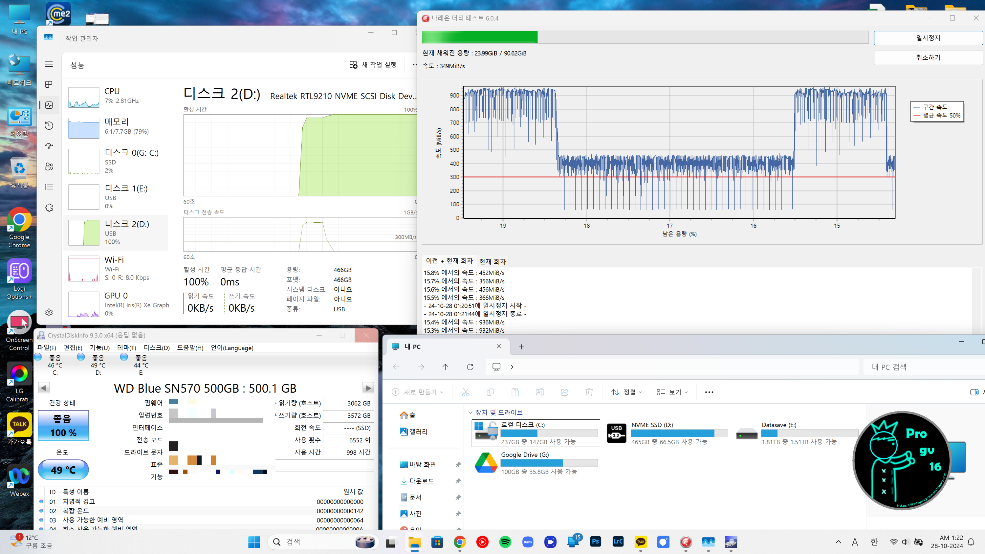Click refresh button in File Explorer
This screenshot has height=554, width=985.
(470, 367)
